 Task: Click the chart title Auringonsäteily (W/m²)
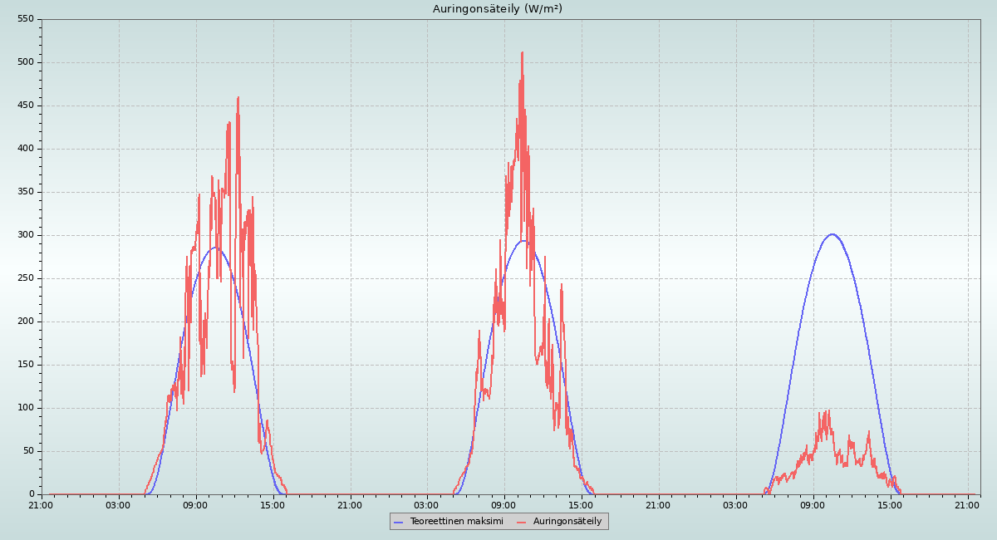498,9
